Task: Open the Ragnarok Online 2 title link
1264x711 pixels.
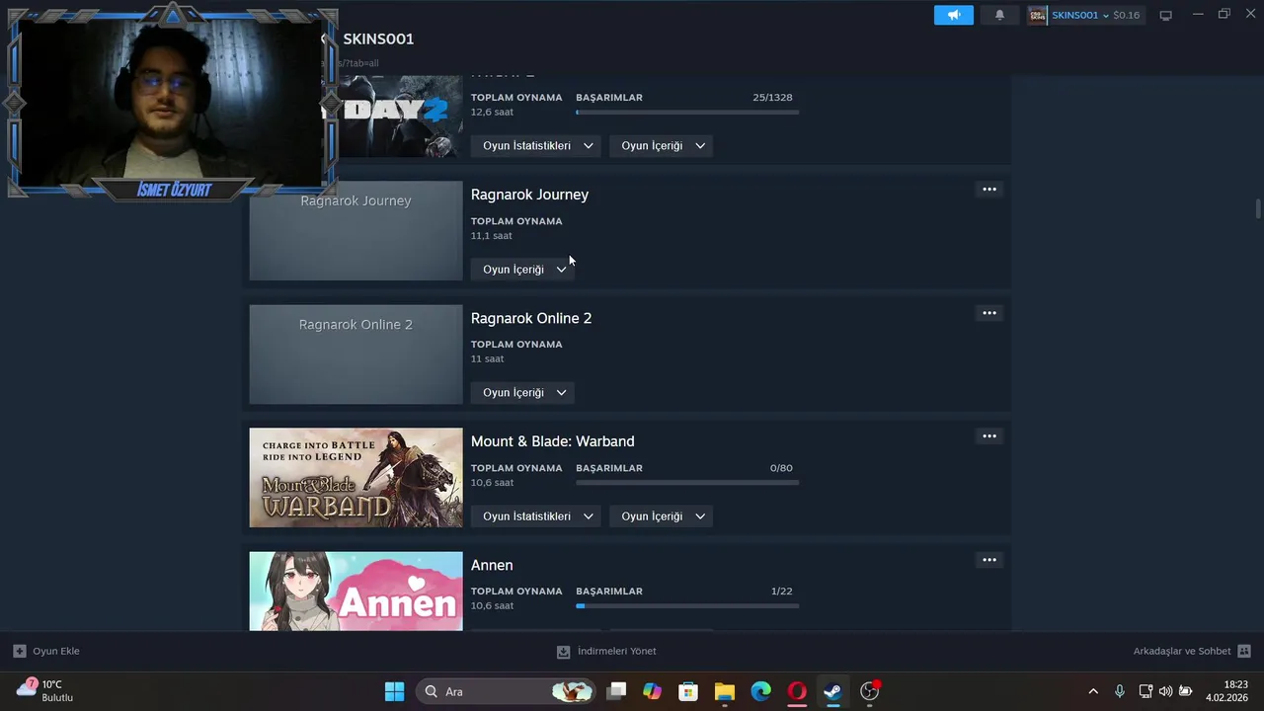Action: click(x=531, y=318)
